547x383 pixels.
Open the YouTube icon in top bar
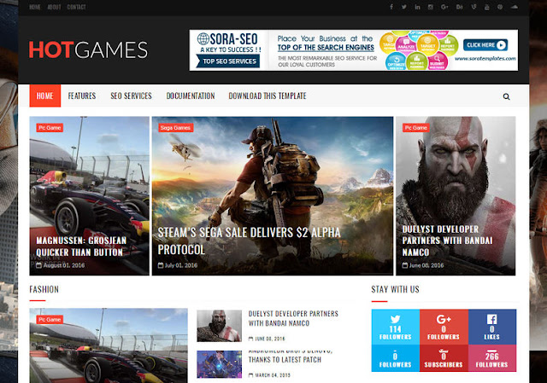pyautogui.click(x=486, y=7)
